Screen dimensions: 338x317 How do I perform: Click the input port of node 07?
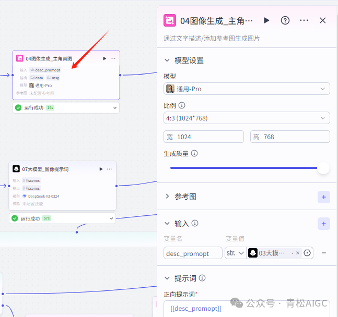tap(9, 186)
